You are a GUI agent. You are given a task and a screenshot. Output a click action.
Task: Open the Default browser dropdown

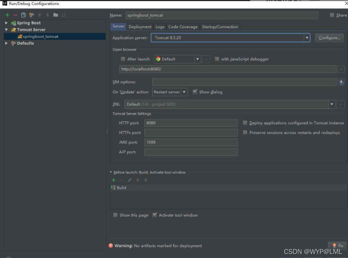click(198, 59)
